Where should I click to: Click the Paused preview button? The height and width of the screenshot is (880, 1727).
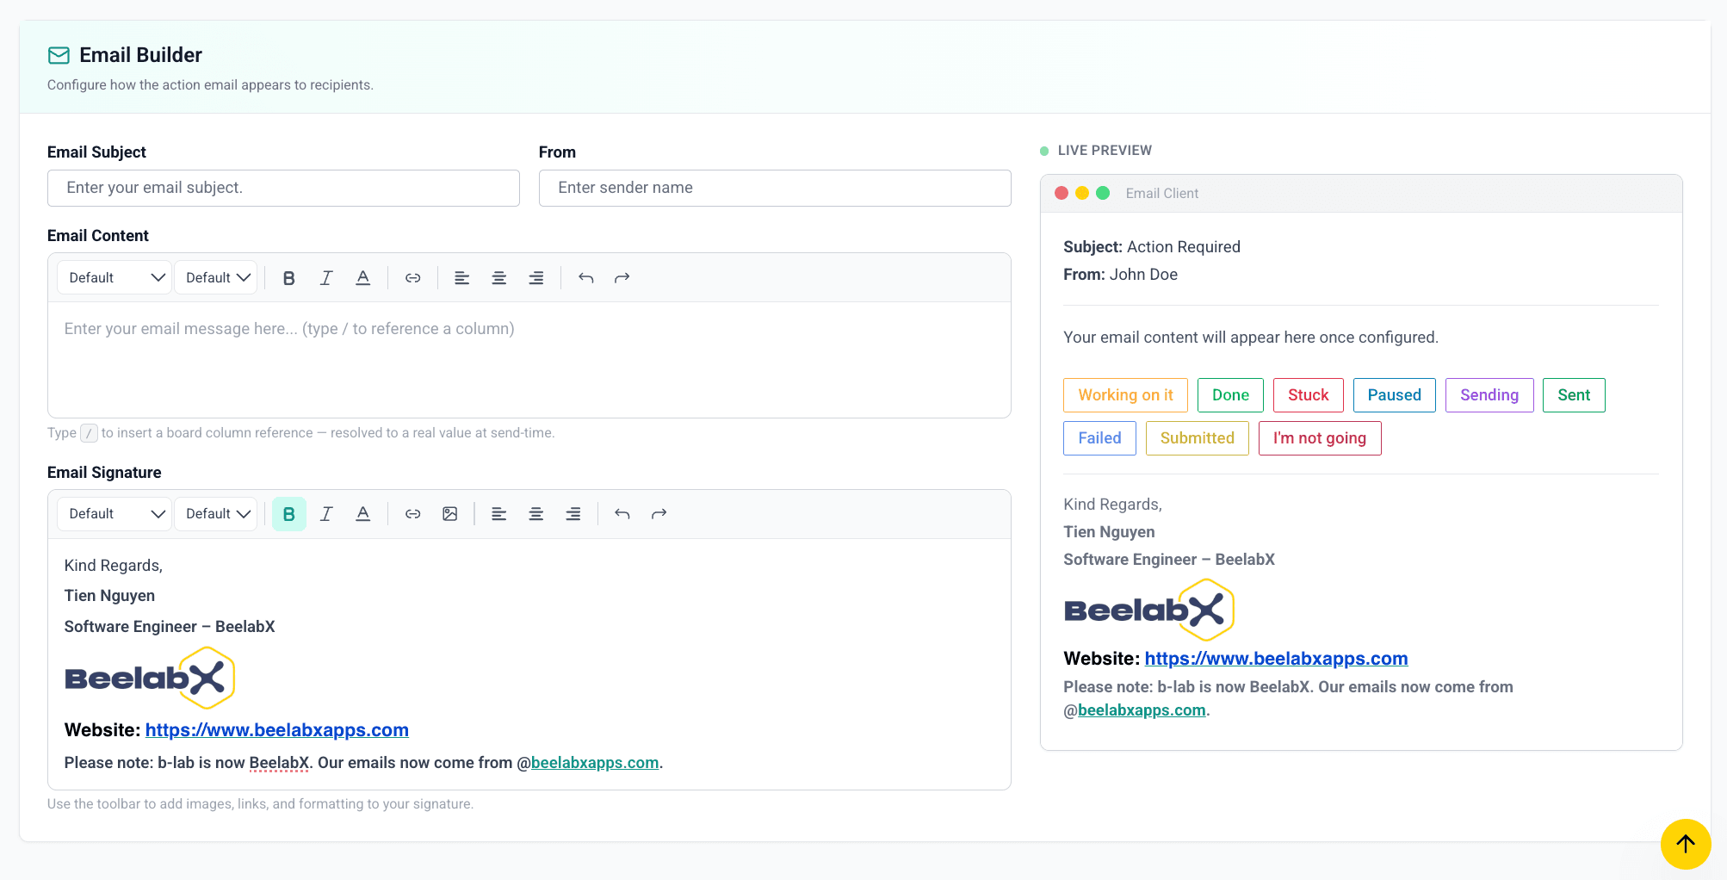click(x=1394, y=395)
